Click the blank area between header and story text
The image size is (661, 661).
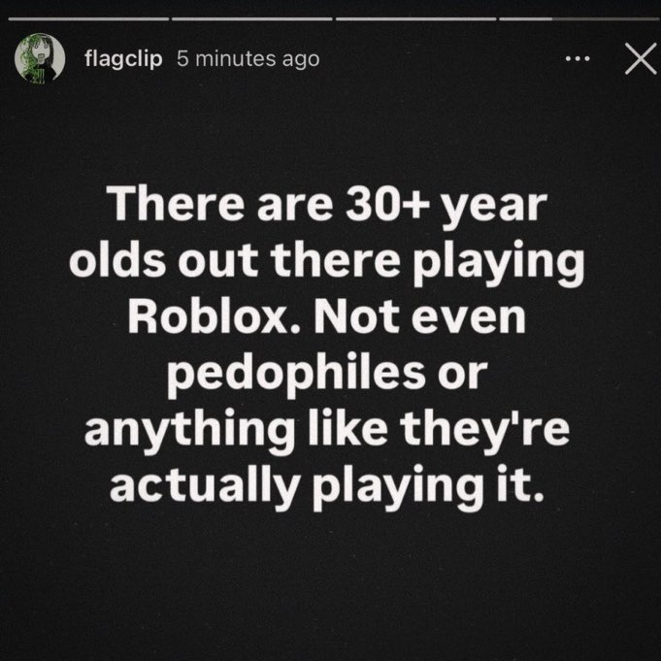[x=330, y=131]
